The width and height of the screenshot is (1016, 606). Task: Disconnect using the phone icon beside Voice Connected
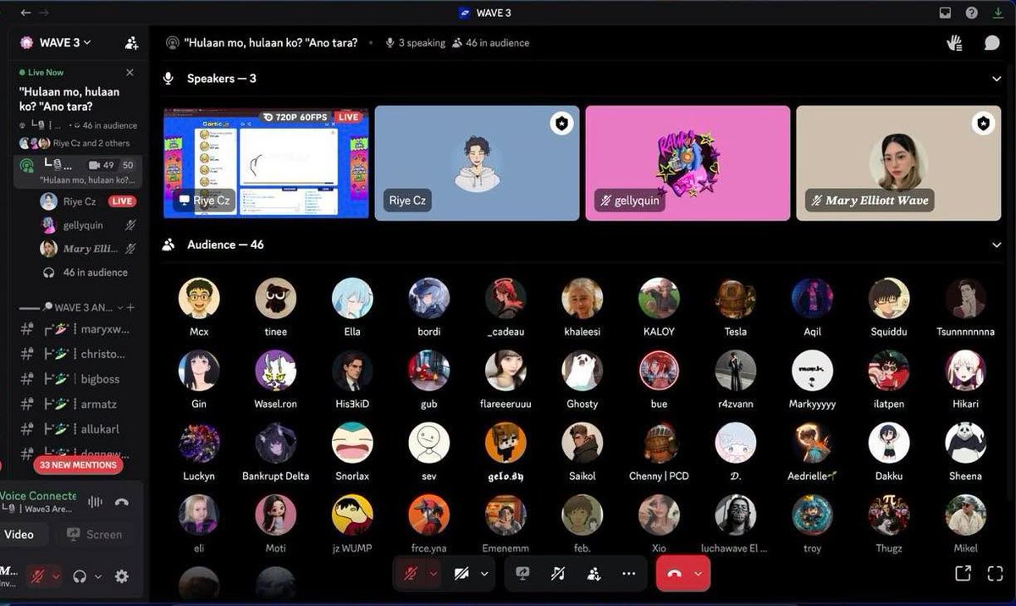click(122, 502)
